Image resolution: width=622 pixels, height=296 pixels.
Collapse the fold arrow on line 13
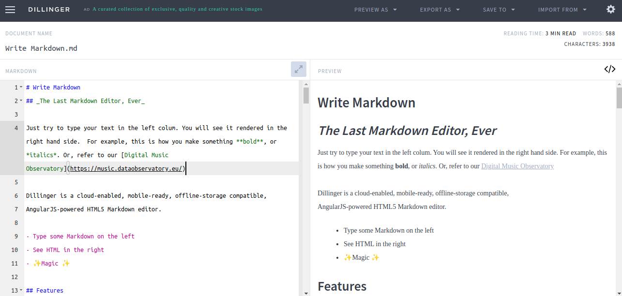[21, 290]
